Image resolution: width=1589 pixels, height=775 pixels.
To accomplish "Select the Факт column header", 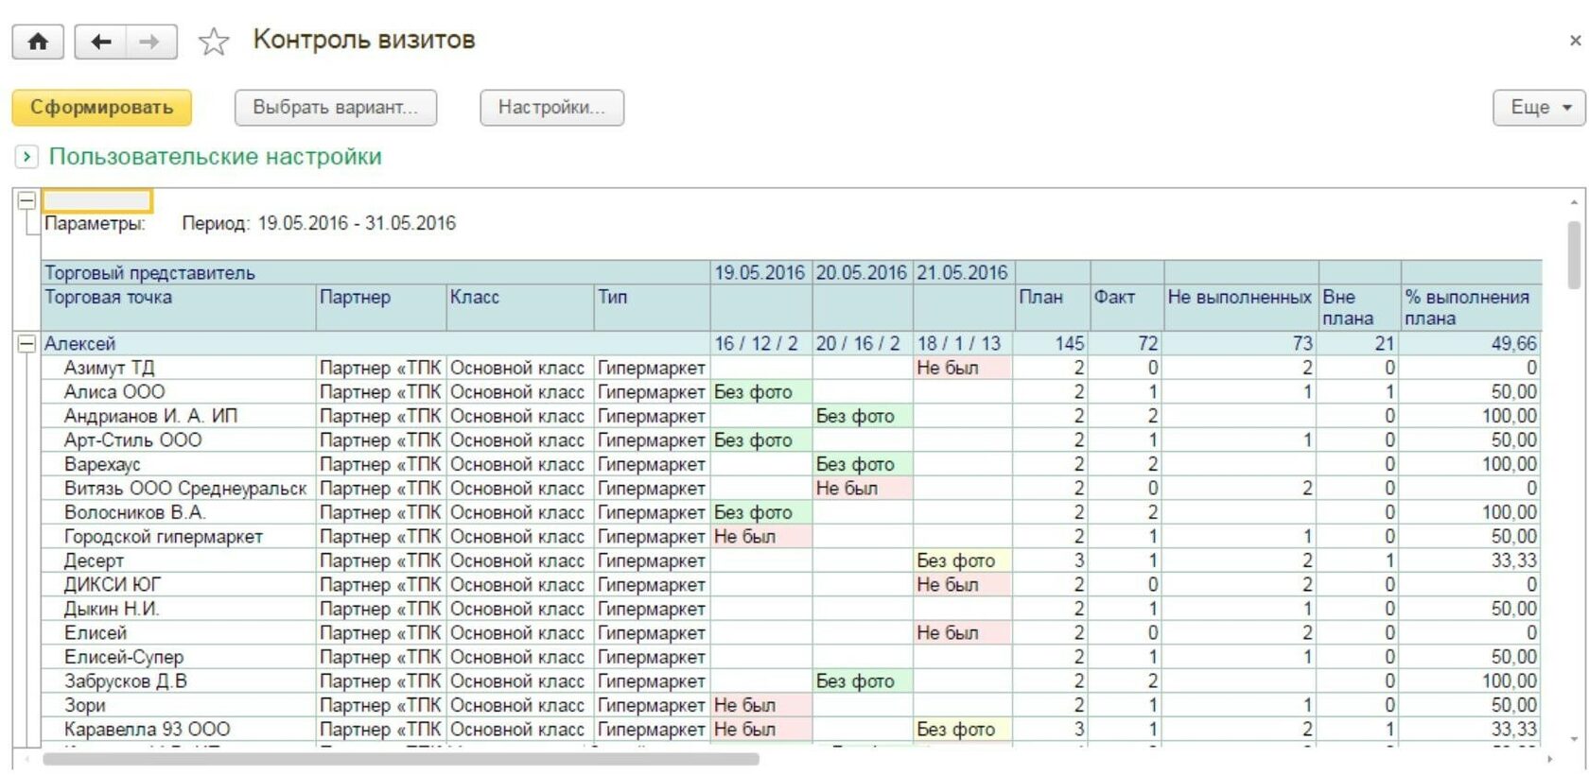I will click(1126, 307).
